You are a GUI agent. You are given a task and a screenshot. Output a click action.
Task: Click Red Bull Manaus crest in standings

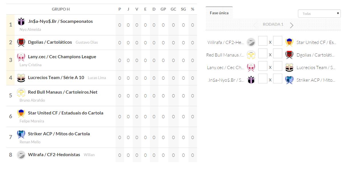click(x=21, y=92)
